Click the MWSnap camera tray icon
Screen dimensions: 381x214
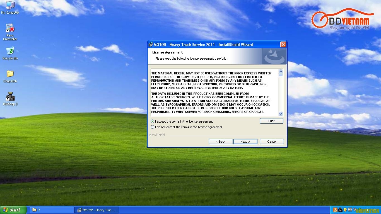(340, 210)
